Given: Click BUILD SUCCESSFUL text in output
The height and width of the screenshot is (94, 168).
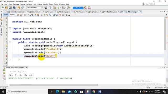Looking at the screenshot, I should 21,79.
